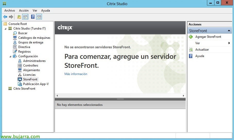Screen dimensions: 234x140
Task: Minimize the Citrix Studio window
Action: coord(211,3)
